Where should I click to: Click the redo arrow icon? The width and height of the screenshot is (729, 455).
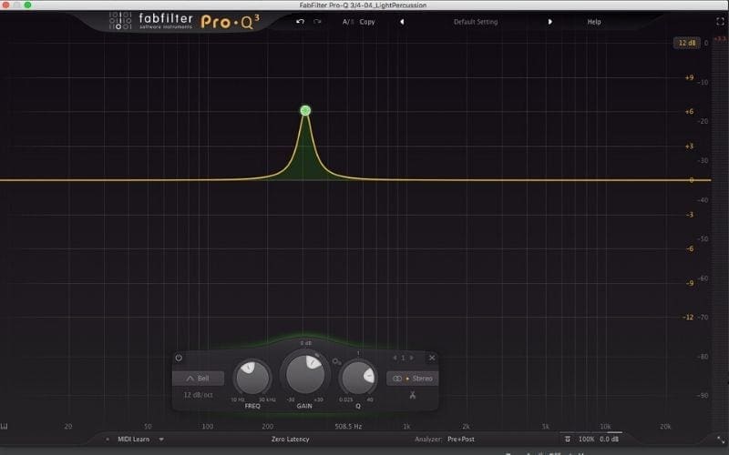click(317, 22)
